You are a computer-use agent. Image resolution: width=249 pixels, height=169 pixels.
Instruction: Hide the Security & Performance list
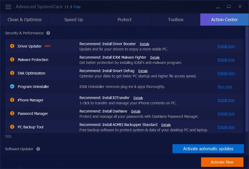(x=8, y=136)
